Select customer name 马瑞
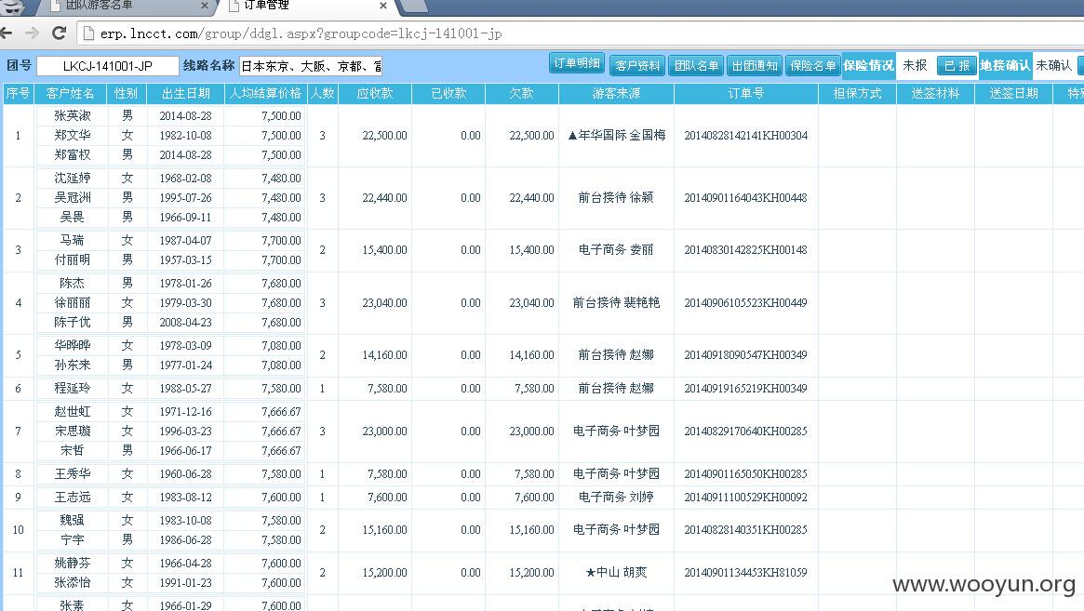 72,241
